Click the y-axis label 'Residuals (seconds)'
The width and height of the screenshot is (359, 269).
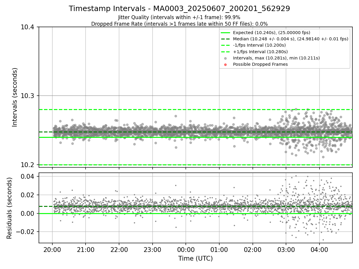point(10,208)
